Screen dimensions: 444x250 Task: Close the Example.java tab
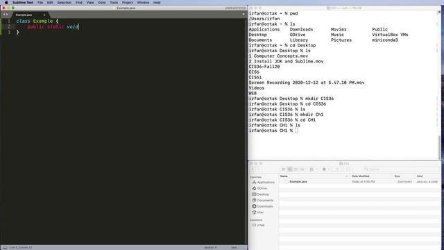[x=44, y=15]
